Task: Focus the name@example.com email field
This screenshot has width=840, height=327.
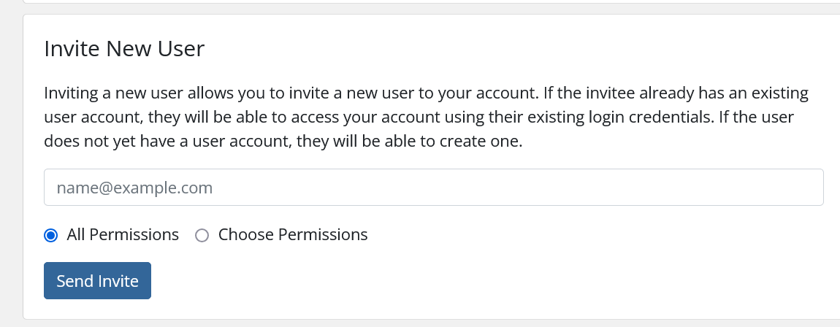Action: [434, 188]
